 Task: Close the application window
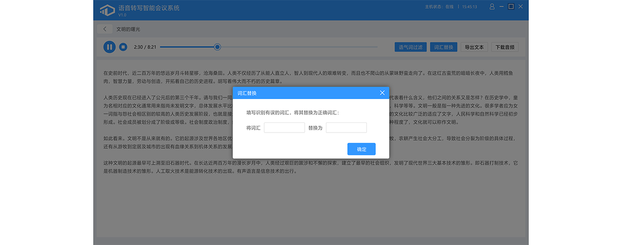pos(521,7)
